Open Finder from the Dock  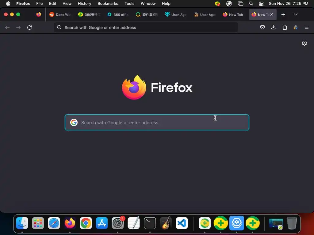[22, 223]
